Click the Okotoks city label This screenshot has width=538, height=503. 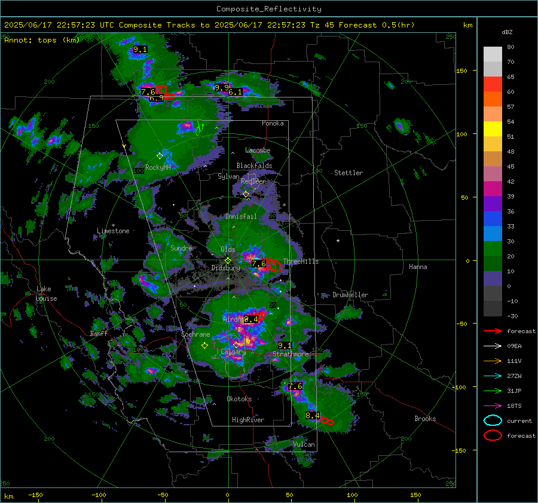(x=239, y=399)
